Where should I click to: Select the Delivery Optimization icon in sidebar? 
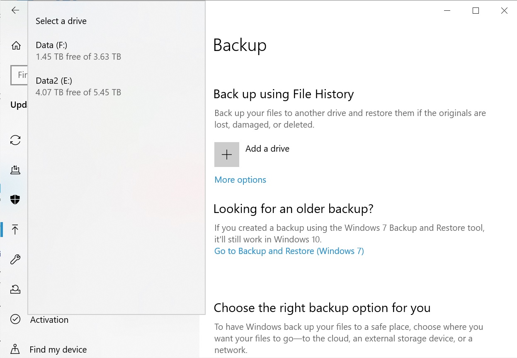(x=15, y=170)
